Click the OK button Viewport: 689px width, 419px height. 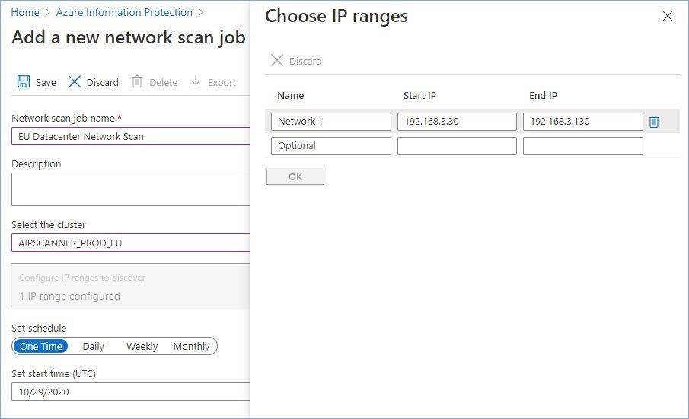click(x=295, y=177)
